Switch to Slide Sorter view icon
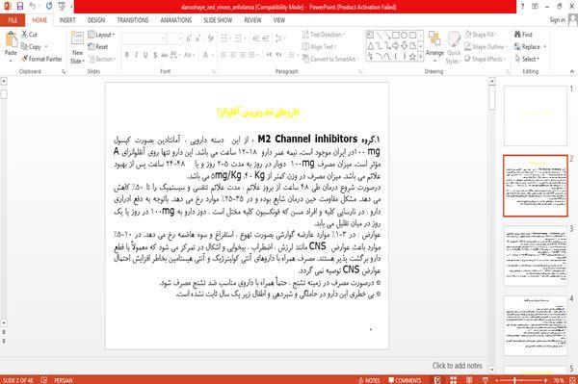 pyautogui.click(x=453, y=380)
